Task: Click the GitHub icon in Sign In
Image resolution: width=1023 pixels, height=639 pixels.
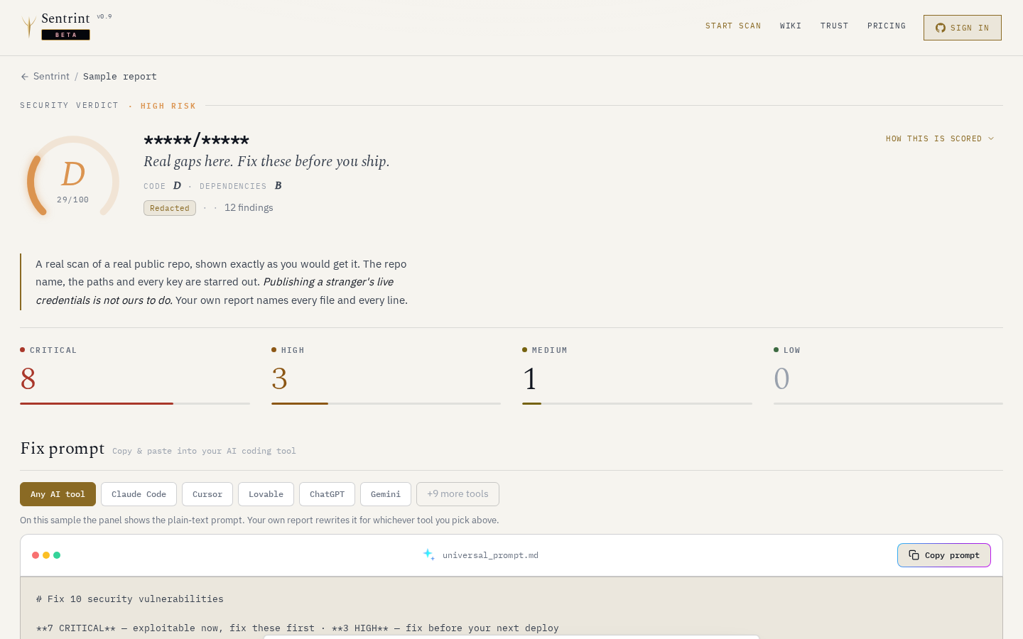Action: pos(941,28)
